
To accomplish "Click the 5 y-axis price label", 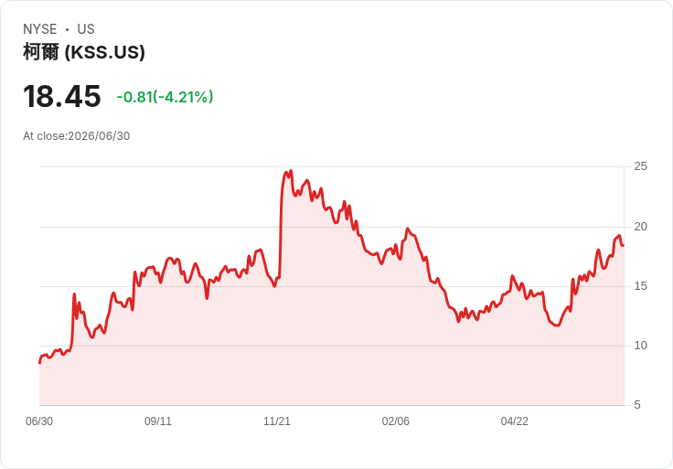I will (x=637, y=405).
